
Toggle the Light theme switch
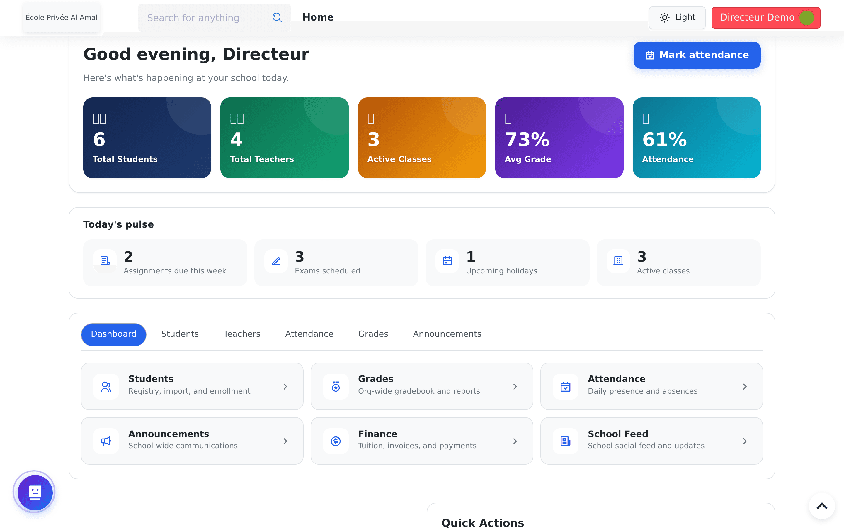(x=677, y=18)
